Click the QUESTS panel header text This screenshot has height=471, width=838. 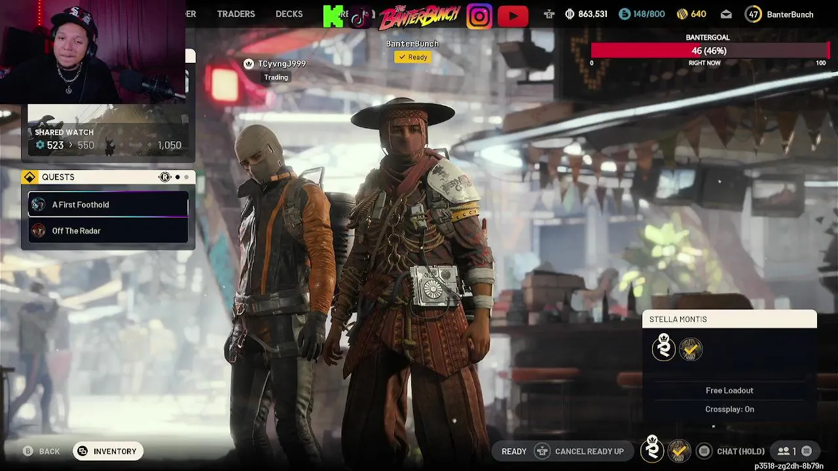click(x=58, y=177)
